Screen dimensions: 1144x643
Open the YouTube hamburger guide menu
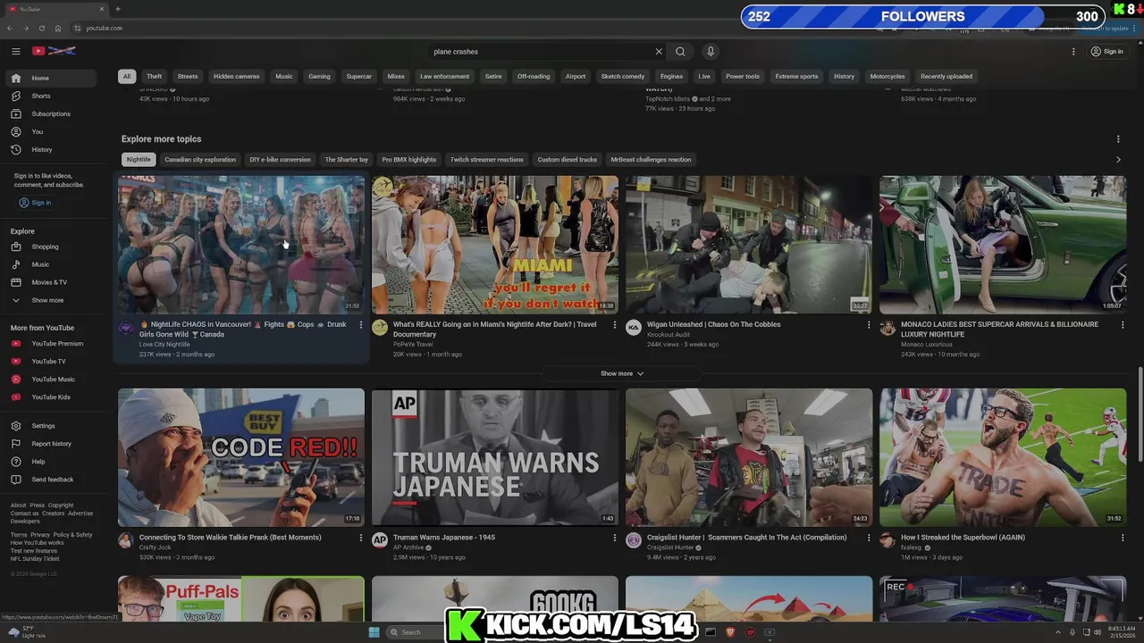click(15, 51)
